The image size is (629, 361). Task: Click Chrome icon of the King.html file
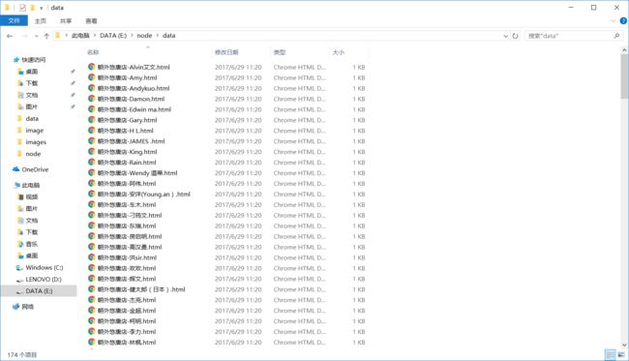(92, 152)
